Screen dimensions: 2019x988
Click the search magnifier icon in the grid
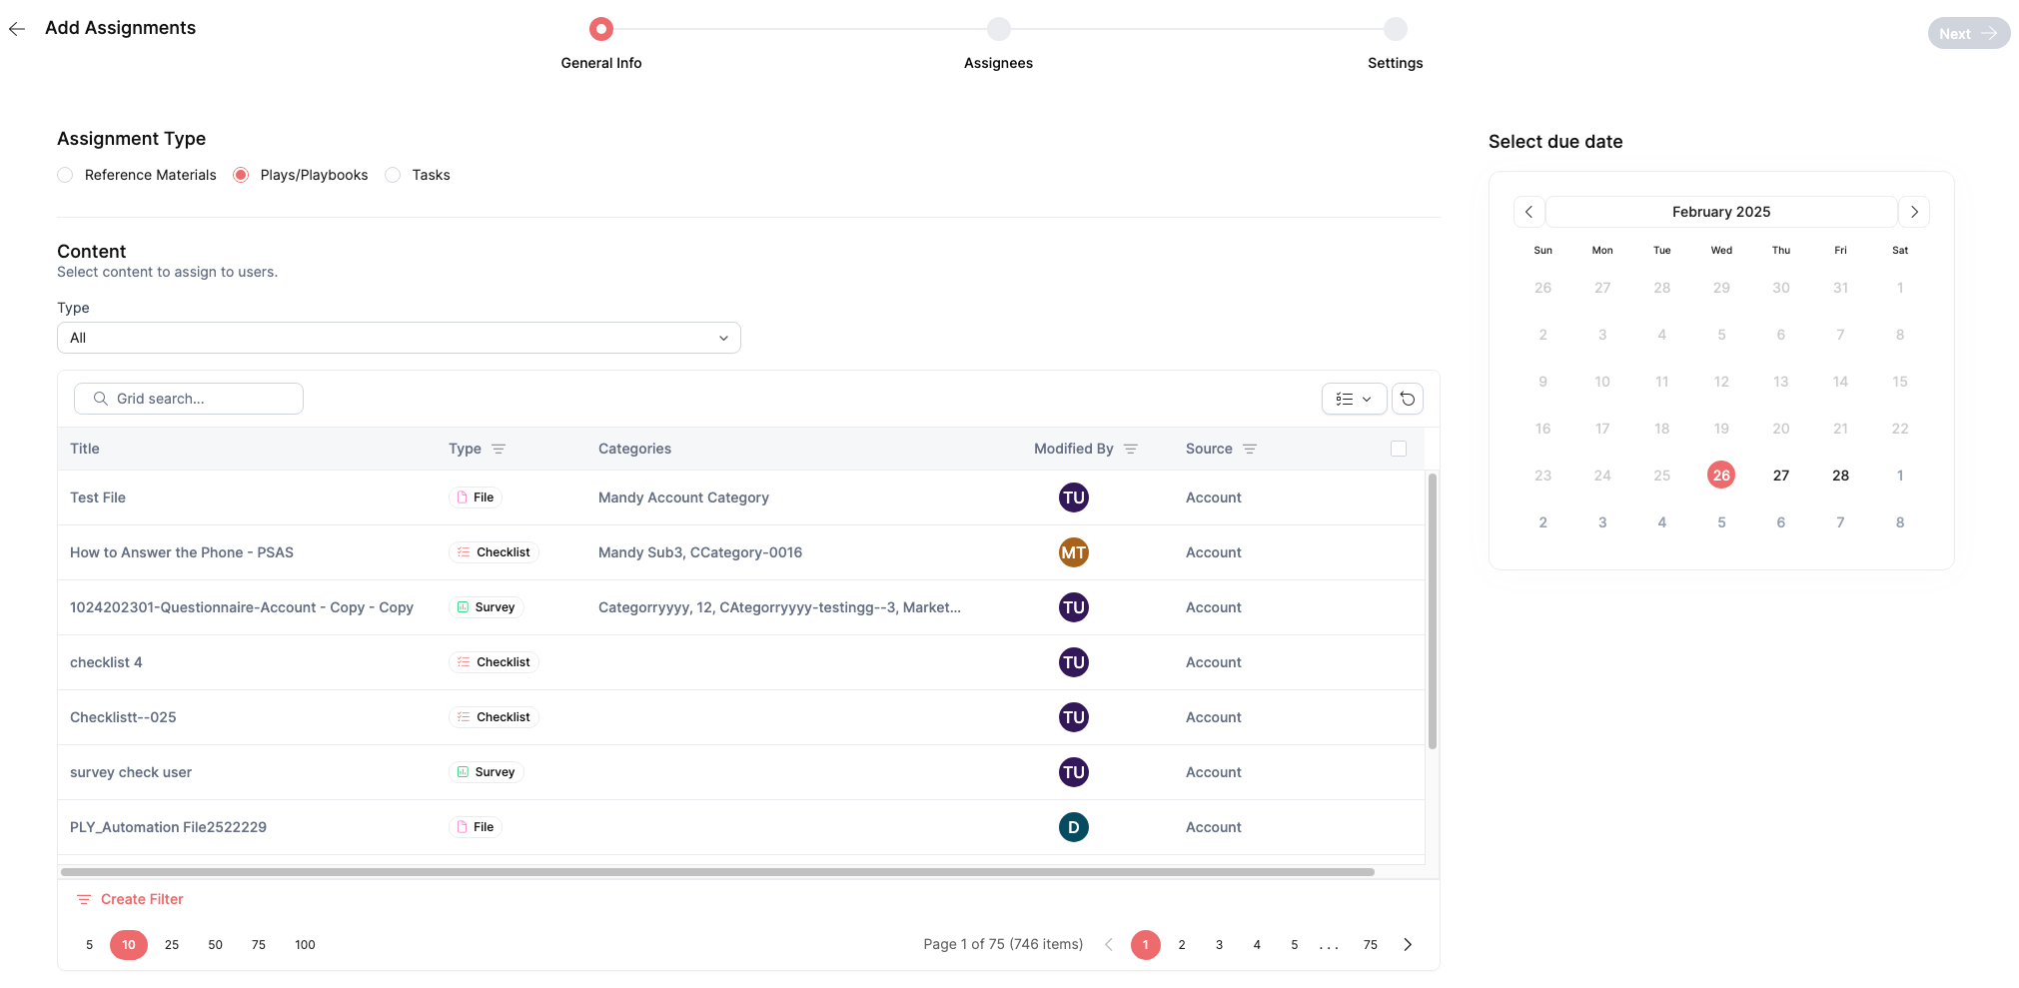tap(100, 399)
